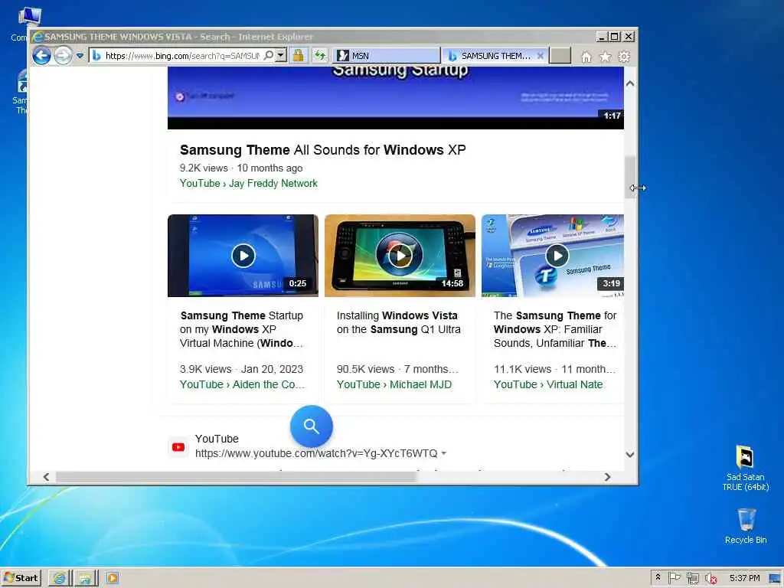Click the YouTube result favicon
Screen dimensions: 784x588
178,447
